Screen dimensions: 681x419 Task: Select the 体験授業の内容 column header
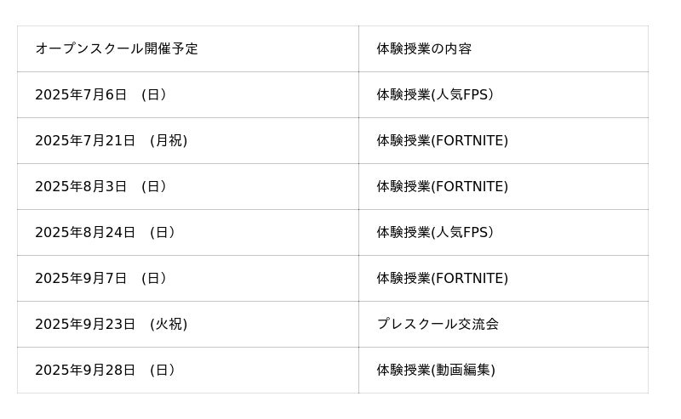(x=424, y=48)
